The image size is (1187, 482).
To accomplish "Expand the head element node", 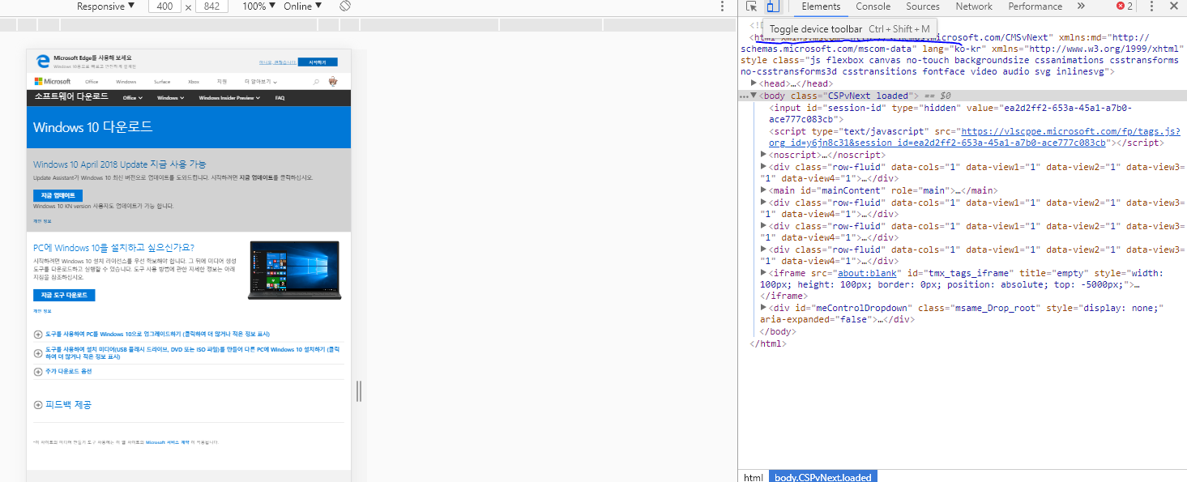I will click(x=754, y=83).
